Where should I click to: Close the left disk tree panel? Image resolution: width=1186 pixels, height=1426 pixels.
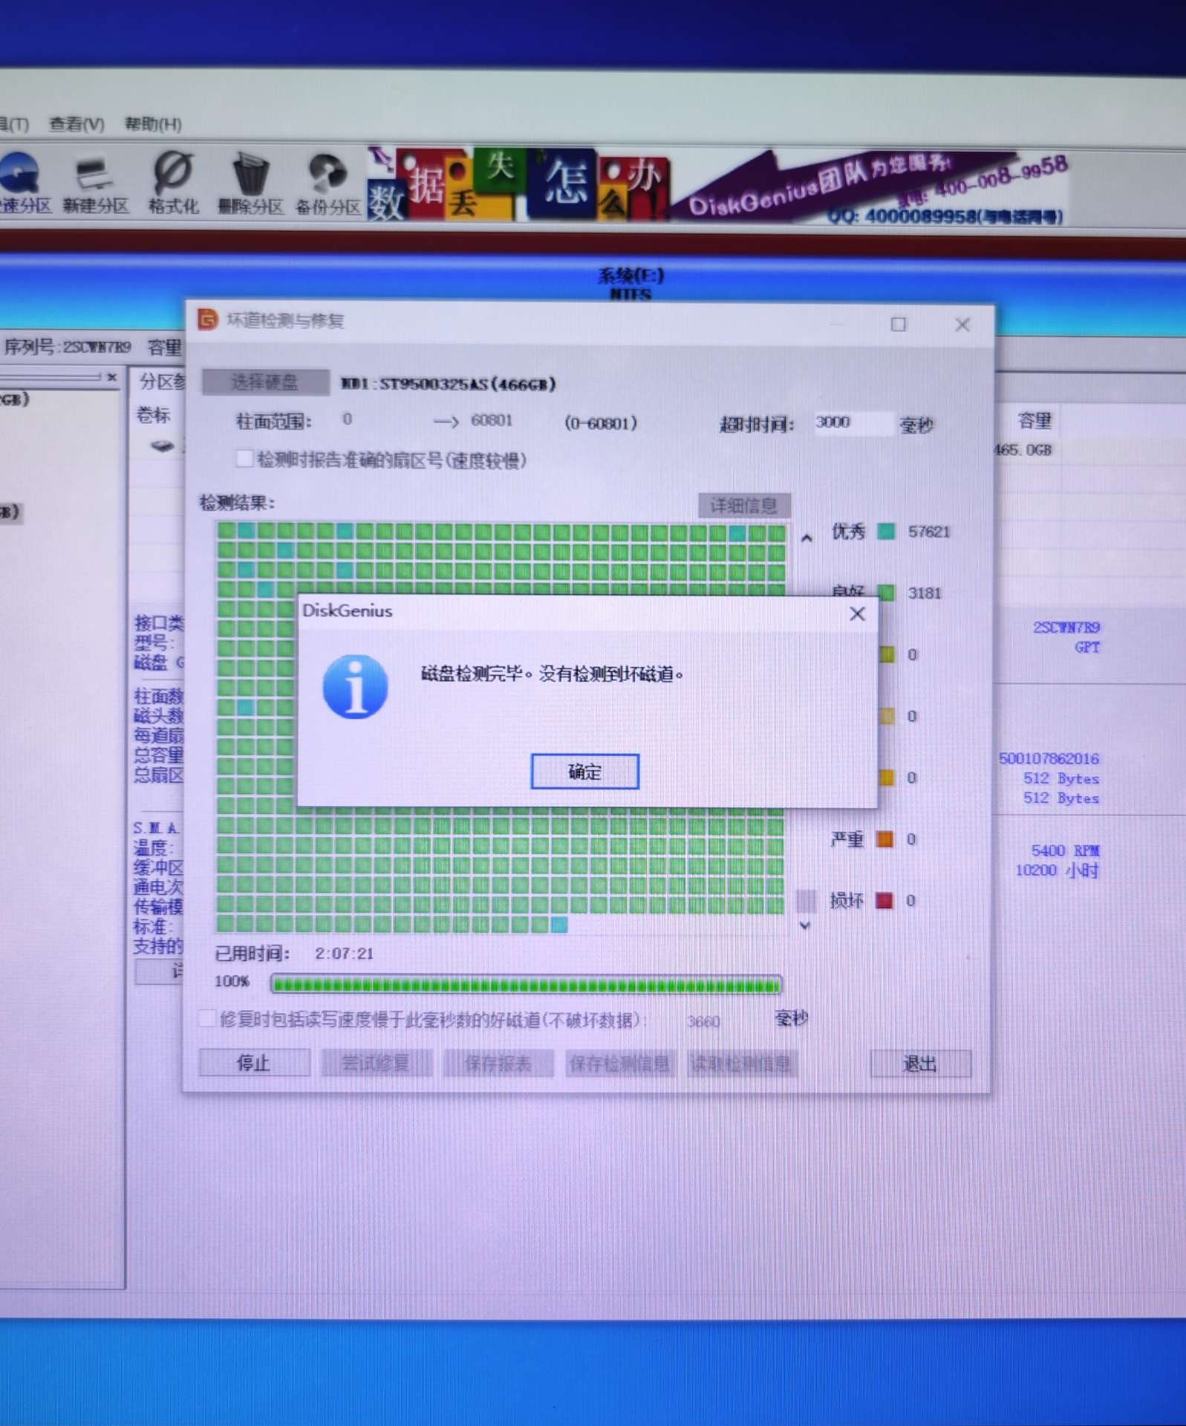tap(112, 377)
